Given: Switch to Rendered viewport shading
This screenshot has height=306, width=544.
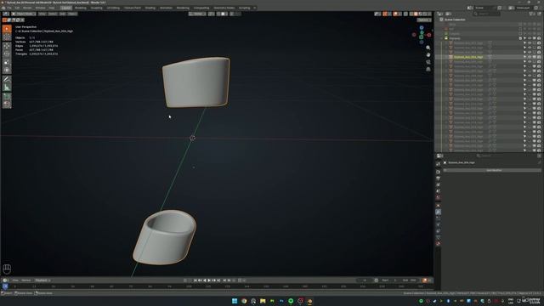Looking at the screenshot, I should [x=425, y=14].
